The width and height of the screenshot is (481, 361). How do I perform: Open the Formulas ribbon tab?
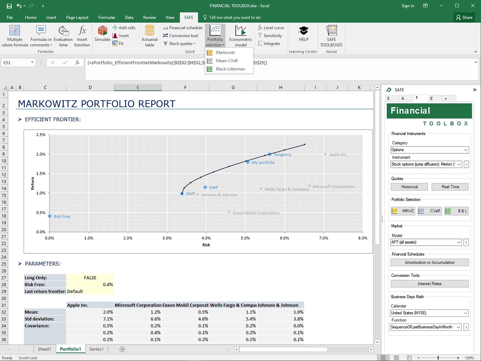click(107, 18)
